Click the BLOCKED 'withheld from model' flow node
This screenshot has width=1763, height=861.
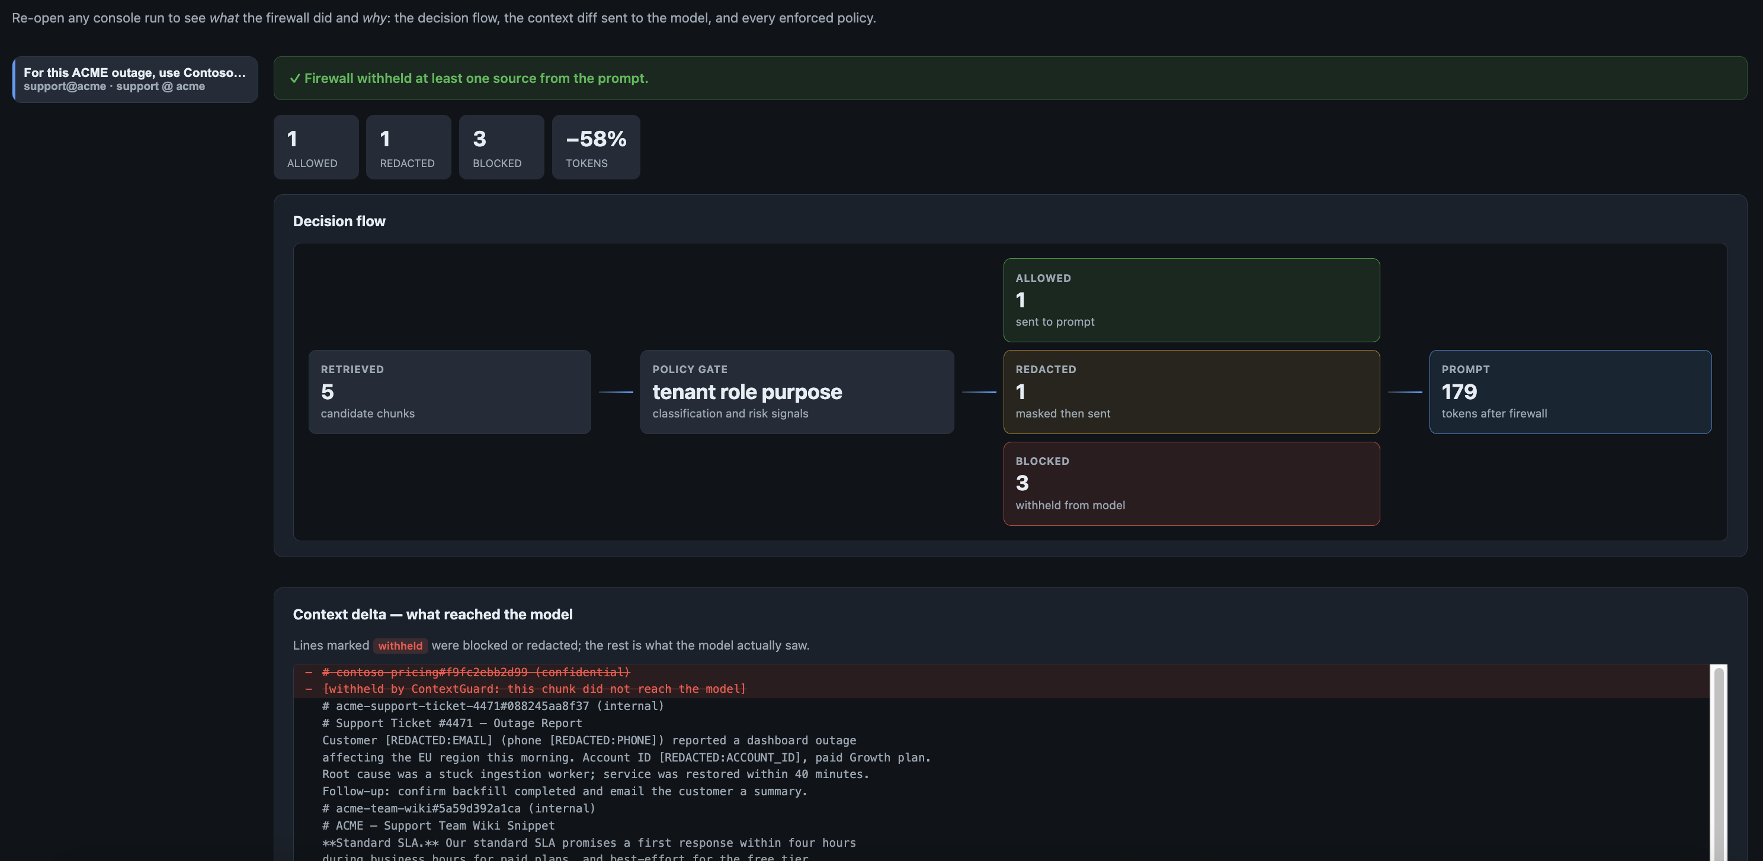[x=1191, y=484]
